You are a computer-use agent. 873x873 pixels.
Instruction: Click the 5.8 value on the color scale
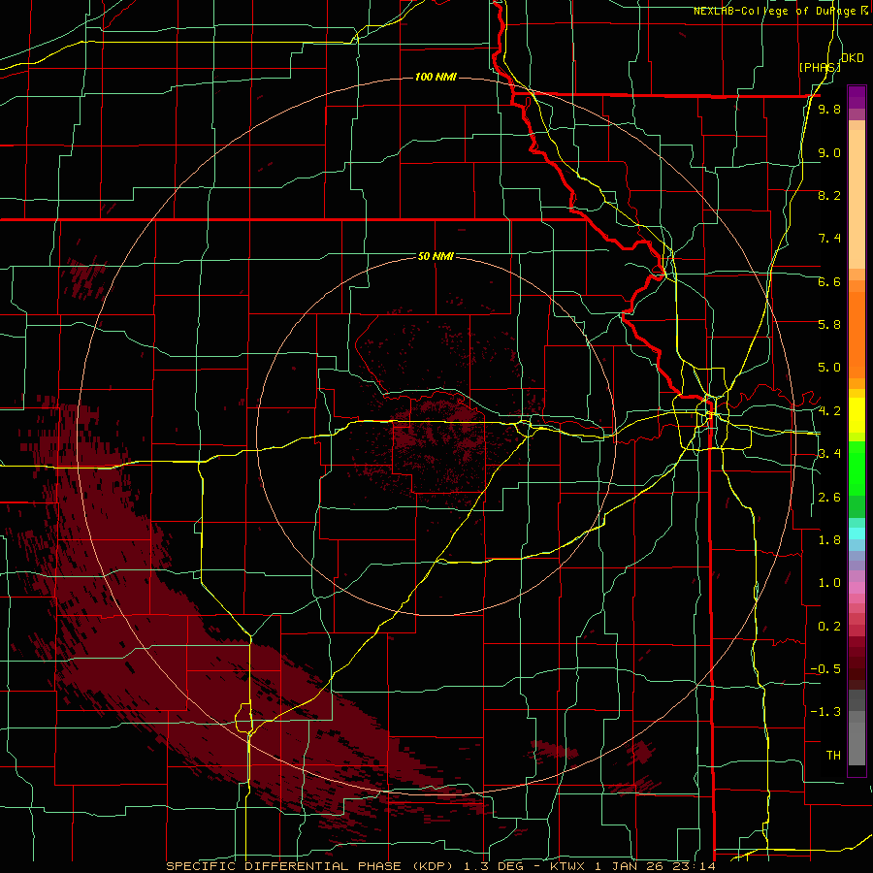829,325
